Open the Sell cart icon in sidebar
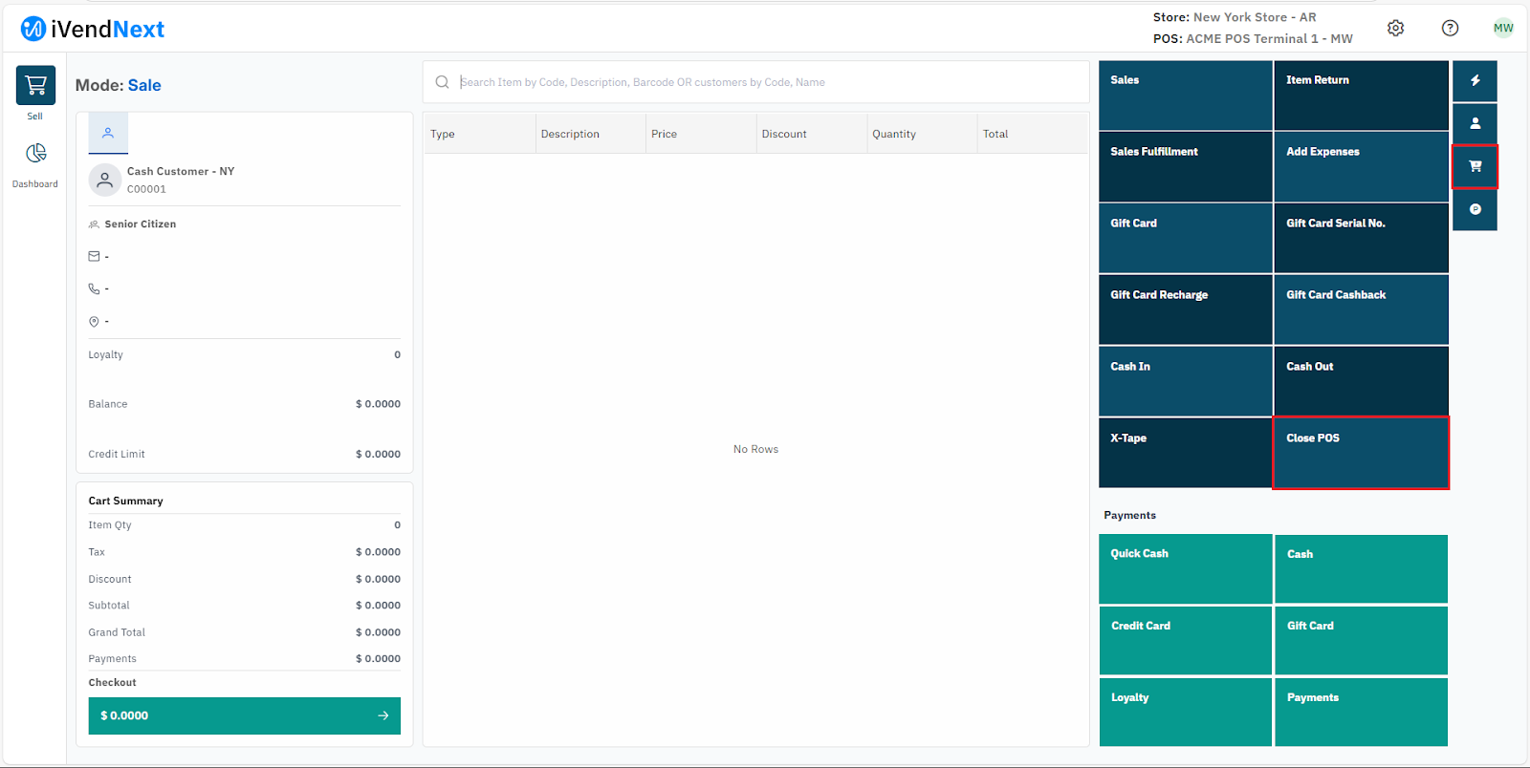 35,86
